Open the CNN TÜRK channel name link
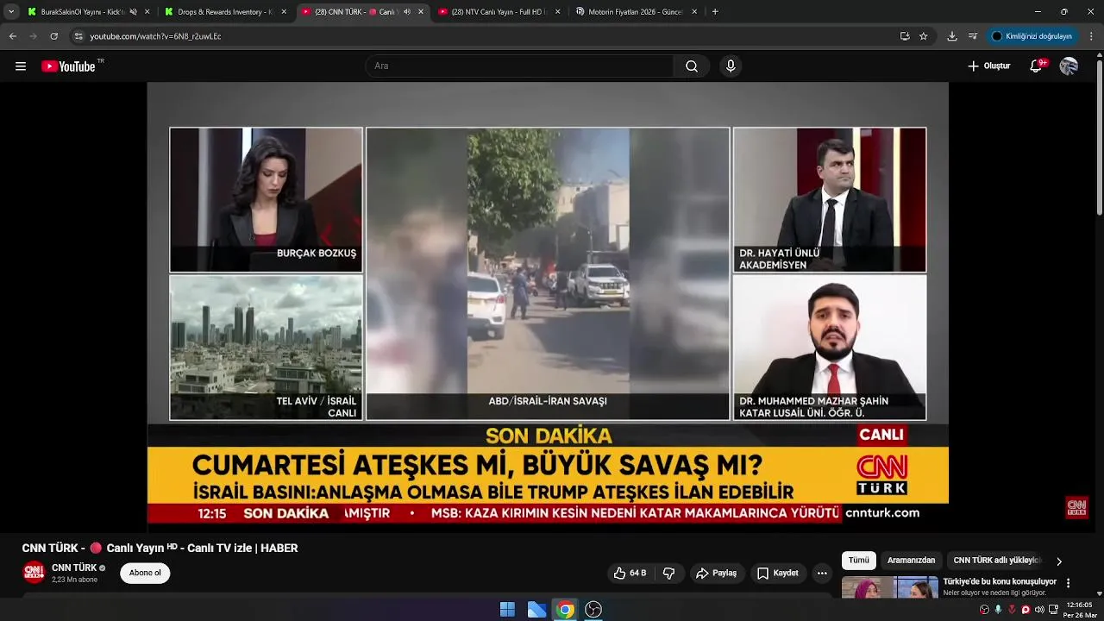Image resolution: width=1104 pixels, height=621 pixels. (74, 568)
